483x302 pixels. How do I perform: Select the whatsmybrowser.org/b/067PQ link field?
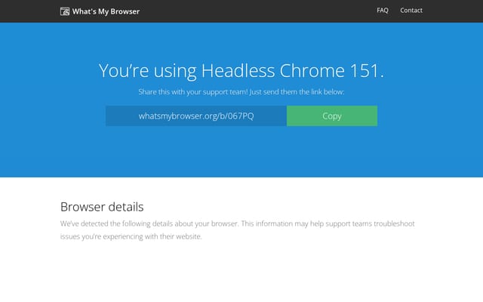(196, 116)
